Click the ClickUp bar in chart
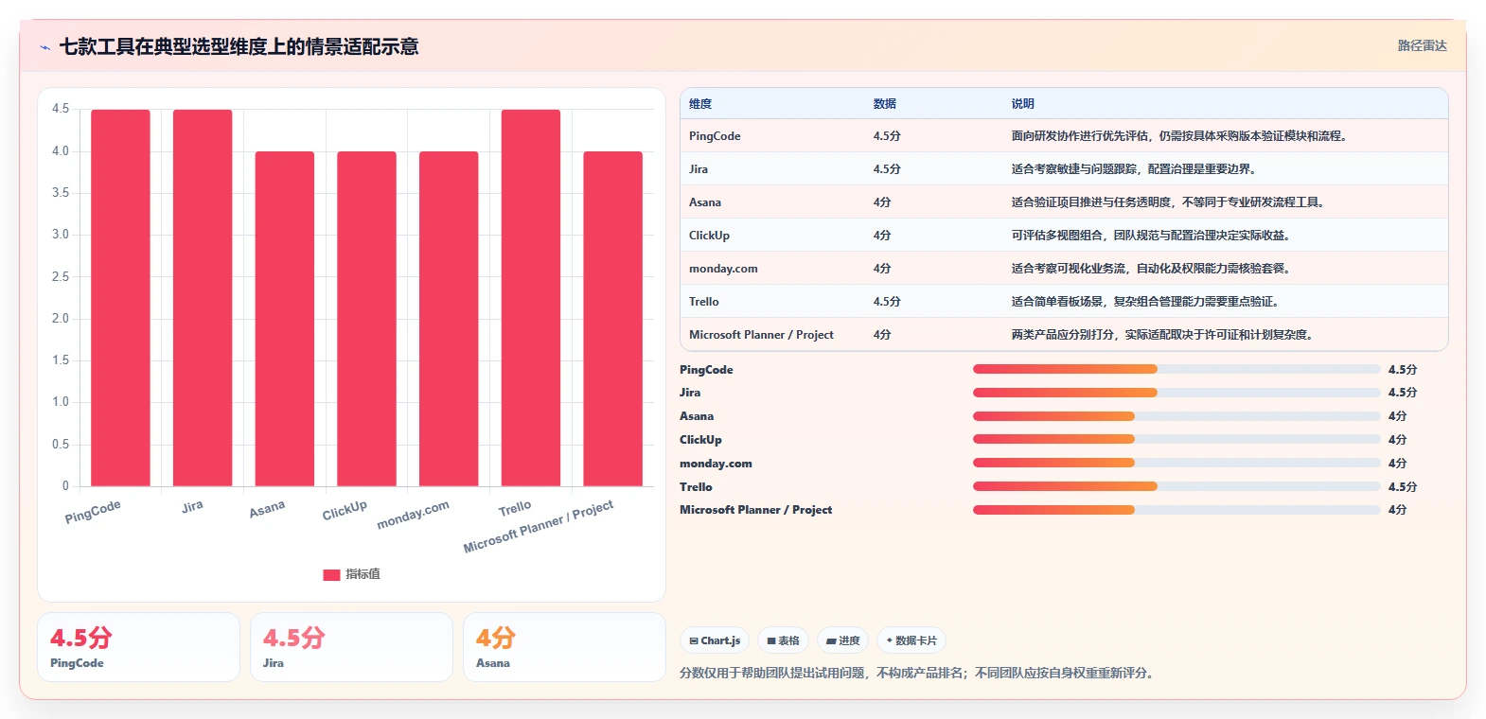The image size is (1486, 719). [366, 319]
